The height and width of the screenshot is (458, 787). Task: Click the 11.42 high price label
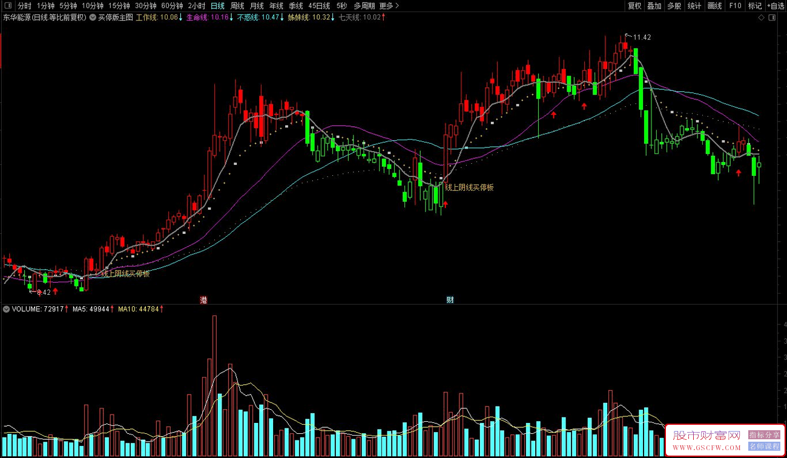coord(642,37)
